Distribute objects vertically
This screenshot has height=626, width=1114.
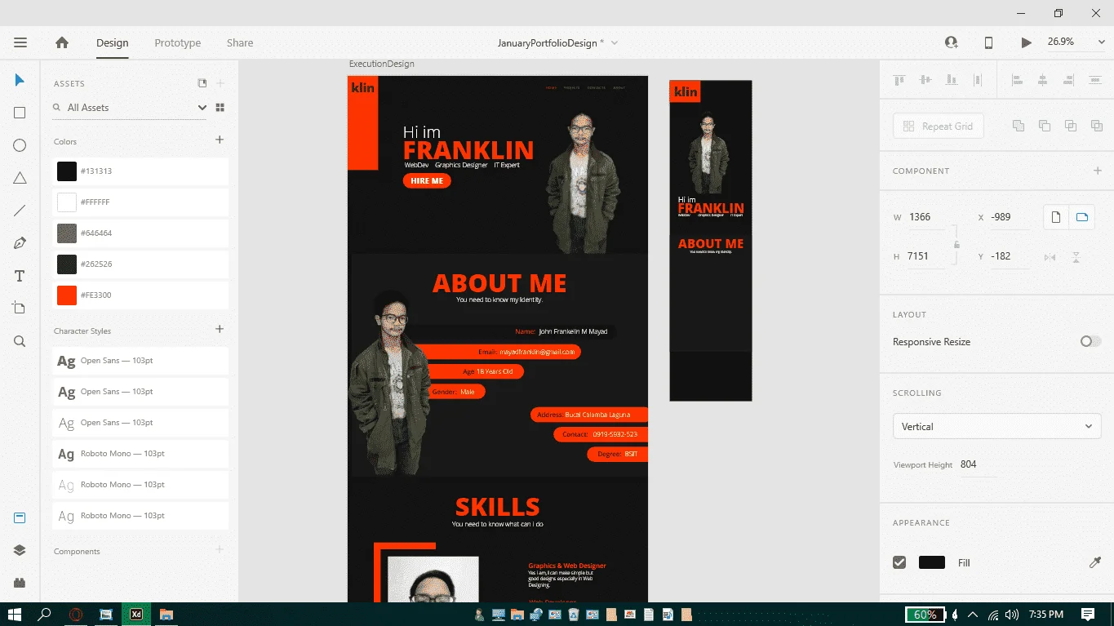tap(1094, 80)
